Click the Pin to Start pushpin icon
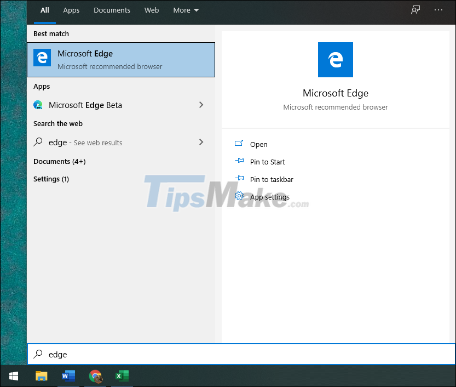Screen dimensions: 456x387 pyautogui.click(x=239, y=161)
